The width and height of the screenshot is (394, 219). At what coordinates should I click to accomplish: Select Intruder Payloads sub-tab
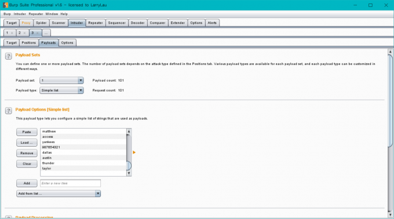click(x=49, y=43)
